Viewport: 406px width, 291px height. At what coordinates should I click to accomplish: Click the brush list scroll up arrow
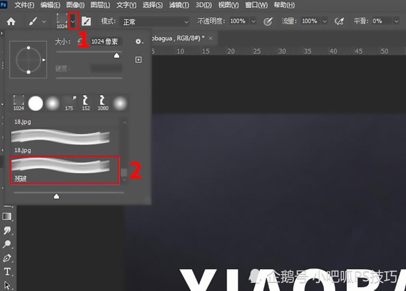coord(124,123)
